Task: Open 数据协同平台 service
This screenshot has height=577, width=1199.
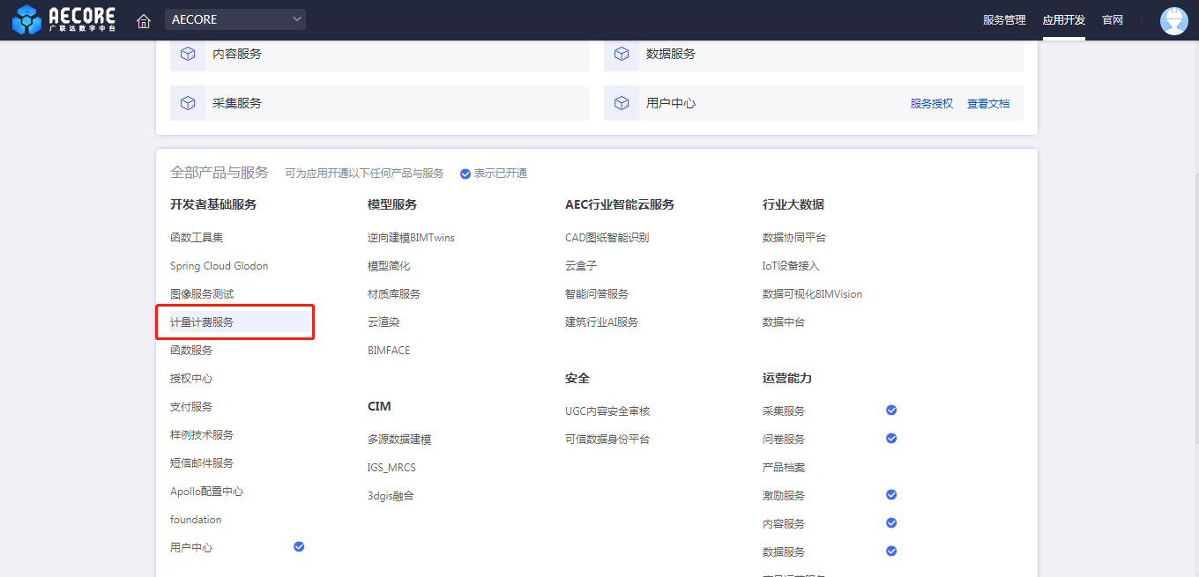Action: [x=794, y=238]
